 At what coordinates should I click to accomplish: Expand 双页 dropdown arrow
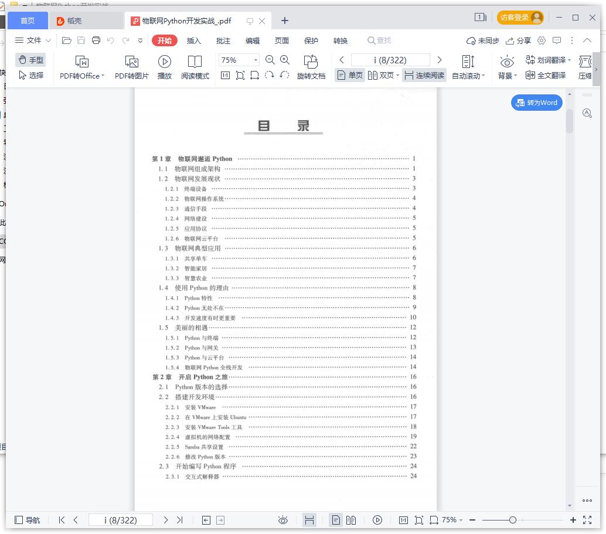pyautogui.click(x=398, y=76)
